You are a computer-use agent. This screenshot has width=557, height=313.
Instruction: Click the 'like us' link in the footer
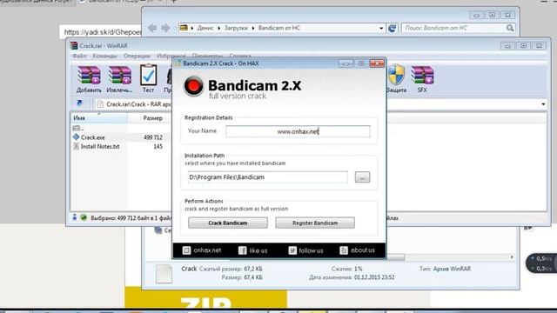click(253, 250)
